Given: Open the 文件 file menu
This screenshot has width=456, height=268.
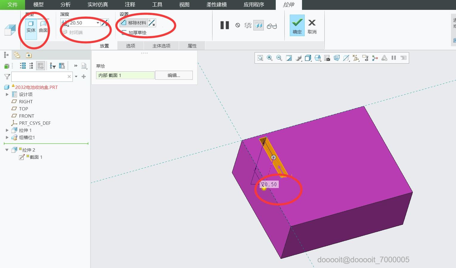Looking at the screenshot, I should [x=13, y=5].
